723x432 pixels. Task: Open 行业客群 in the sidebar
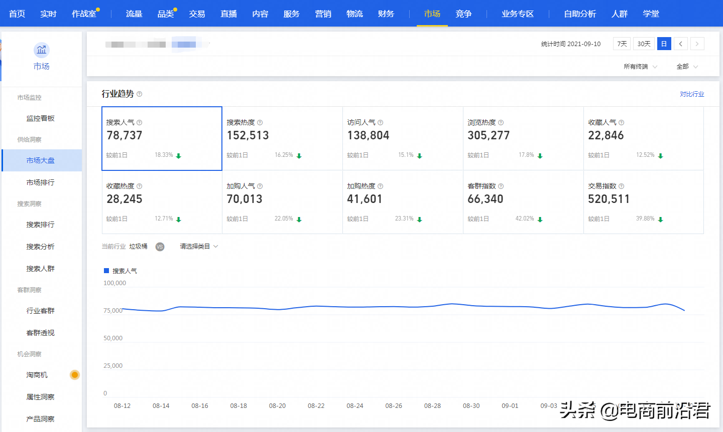pyautogui.click(x=41, y=311)
